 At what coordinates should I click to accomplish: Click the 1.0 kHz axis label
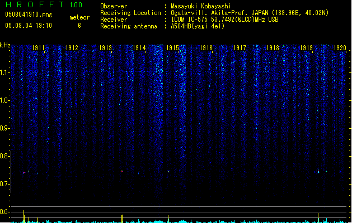pyautogui.click(x=4, y=100)
